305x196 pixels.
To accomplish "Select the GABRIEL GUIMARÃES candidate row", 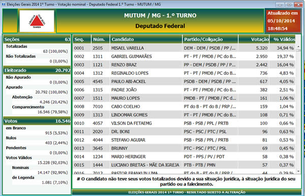I will click(x=184, y=56).
